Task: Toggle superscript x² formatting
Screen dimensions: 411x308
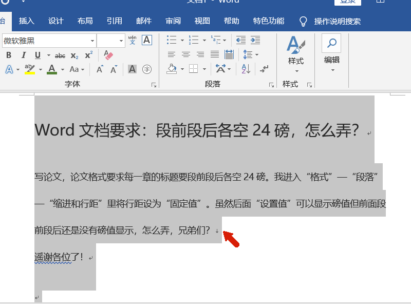Action: (x=89, y=55)
